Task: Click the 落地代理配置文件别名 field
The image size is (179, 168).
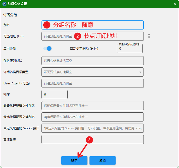Action: (93, 117)
